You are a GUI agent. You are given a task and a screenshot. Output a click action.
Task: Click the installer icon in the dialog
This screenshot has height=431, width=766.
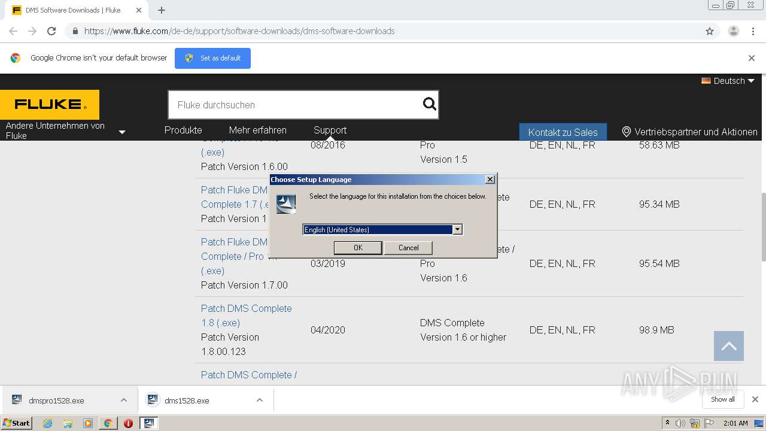click(x=286, y=204)
